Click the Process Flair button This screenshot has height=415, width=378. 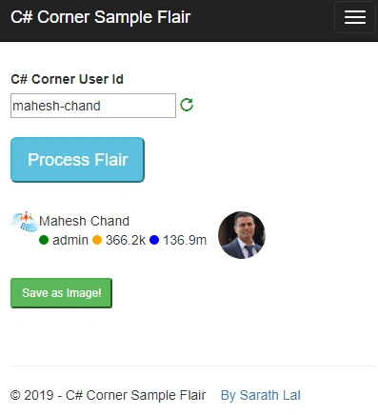coord(77,160)
